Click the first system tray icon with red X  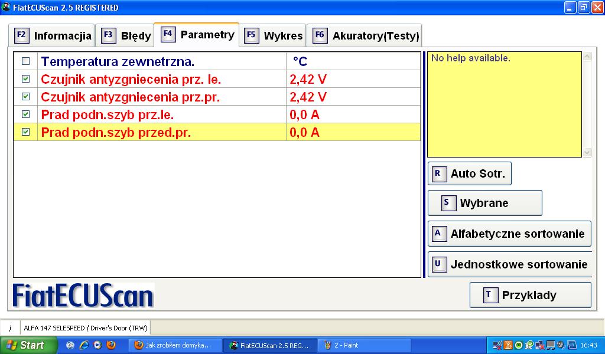click(497, 345)
